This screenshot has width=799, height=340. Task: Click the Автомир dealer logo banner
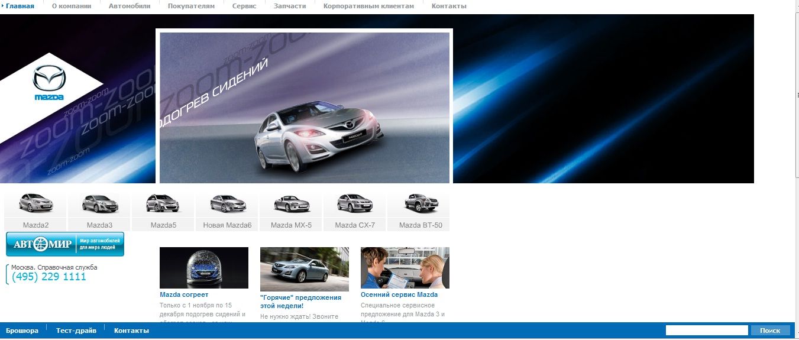coord(65,244)
